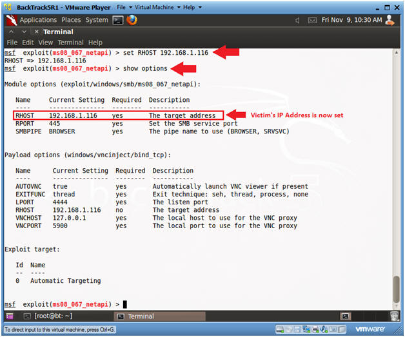Open the Terminal Edit menu
405x337 pixels.
pos(28,43)
